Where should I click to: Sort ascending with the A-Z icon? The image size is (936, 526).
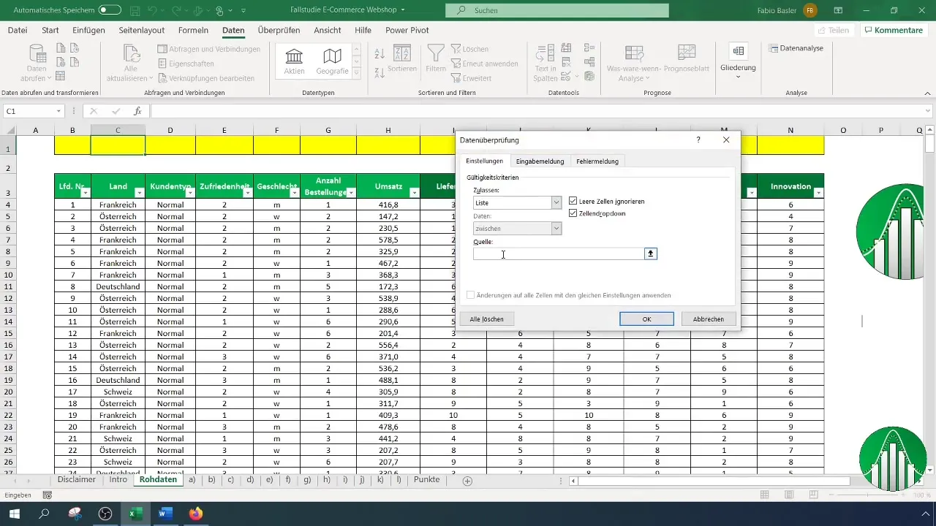coord(380,54)
